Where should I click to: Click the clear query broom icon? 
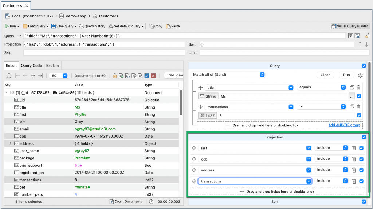[x=367, y=36]
